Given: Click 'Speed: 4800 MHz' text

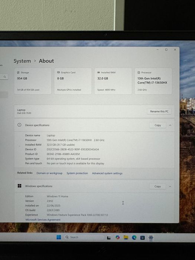Looking at the screenshot, I should click(106, 90).
